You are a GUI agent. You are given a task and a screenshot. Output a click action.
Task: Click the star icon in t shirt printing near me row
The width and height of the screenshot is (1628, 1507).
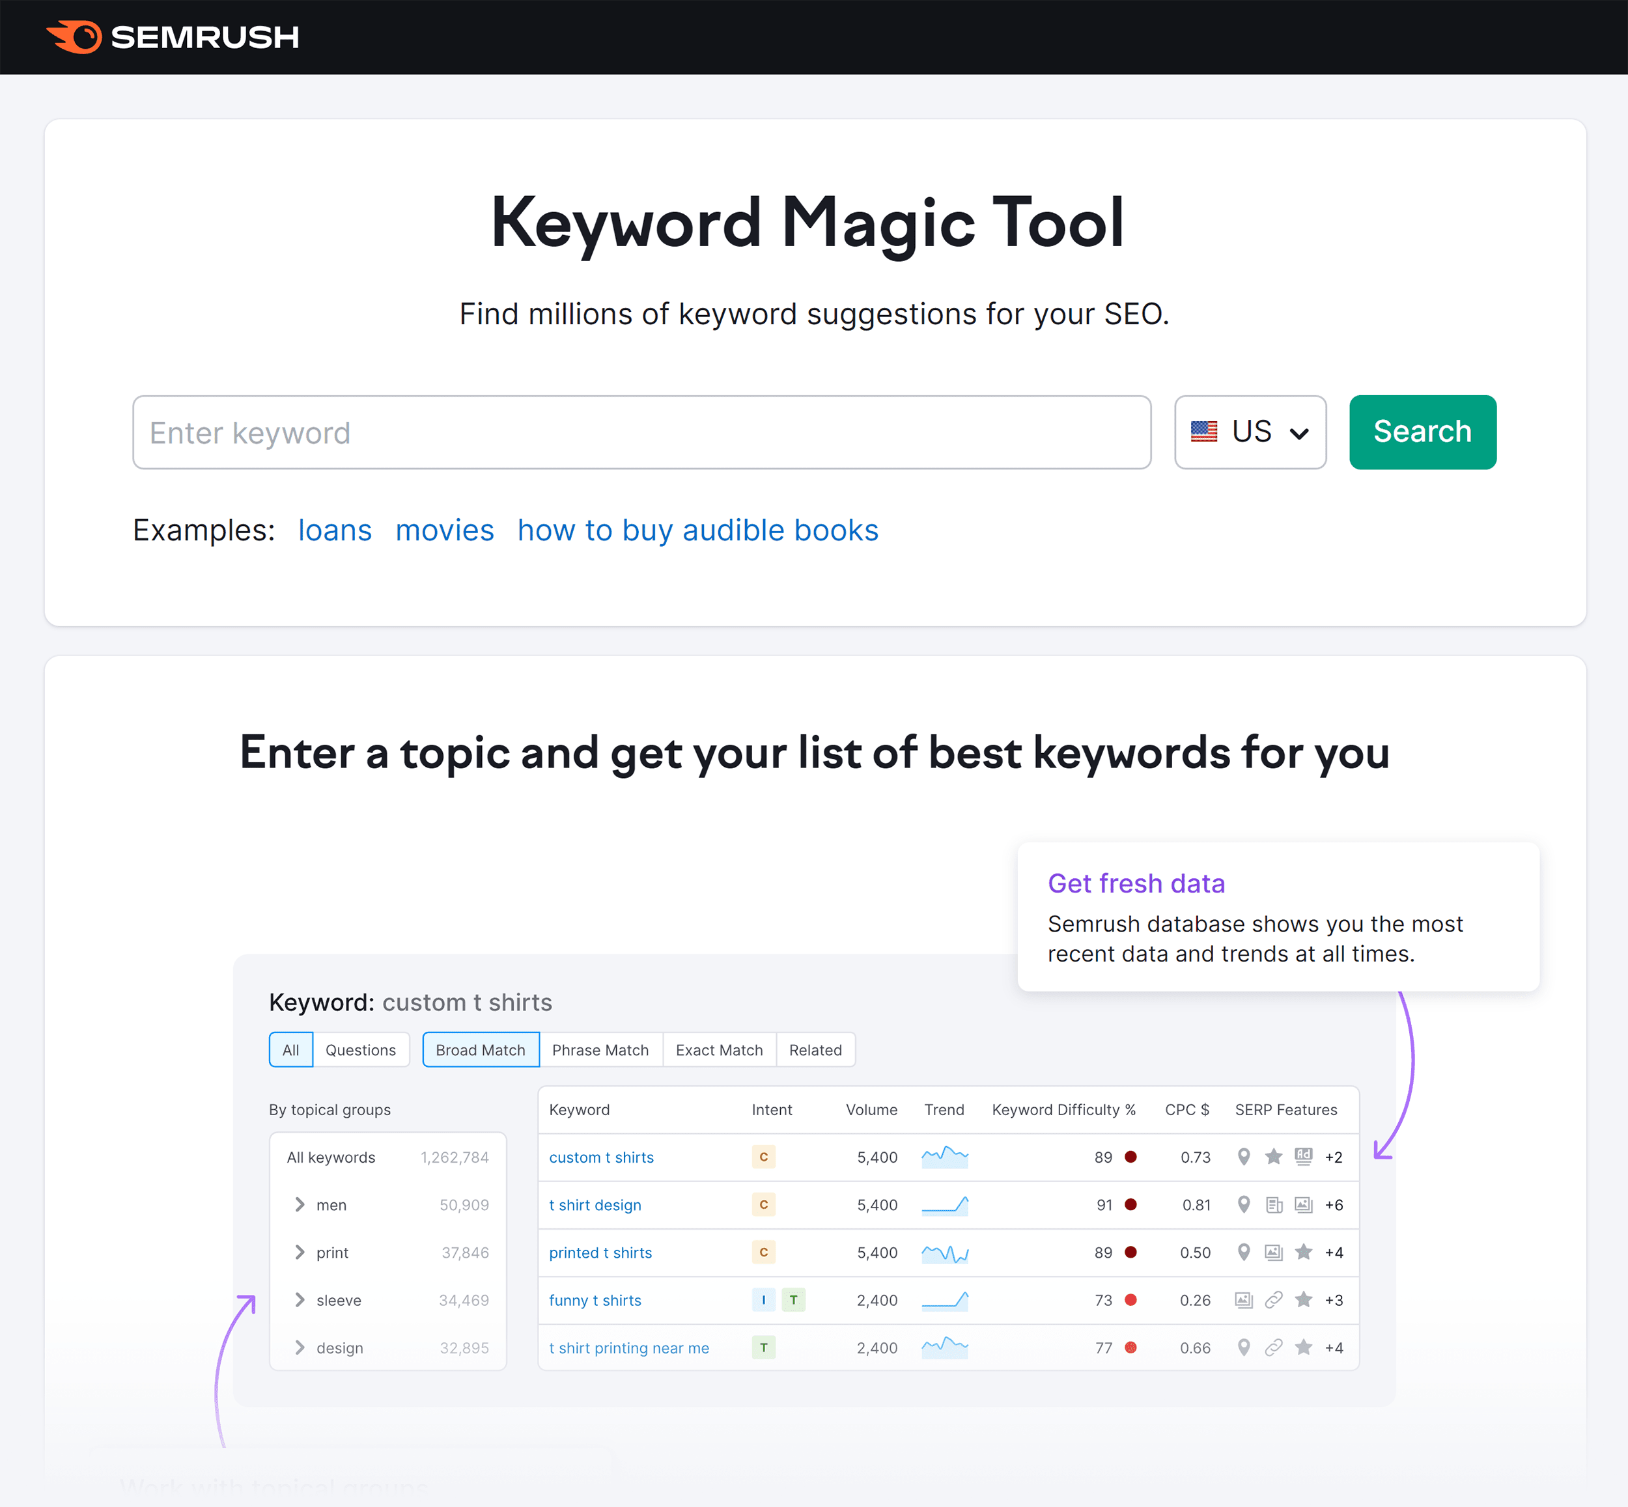pos(1304,1347)
